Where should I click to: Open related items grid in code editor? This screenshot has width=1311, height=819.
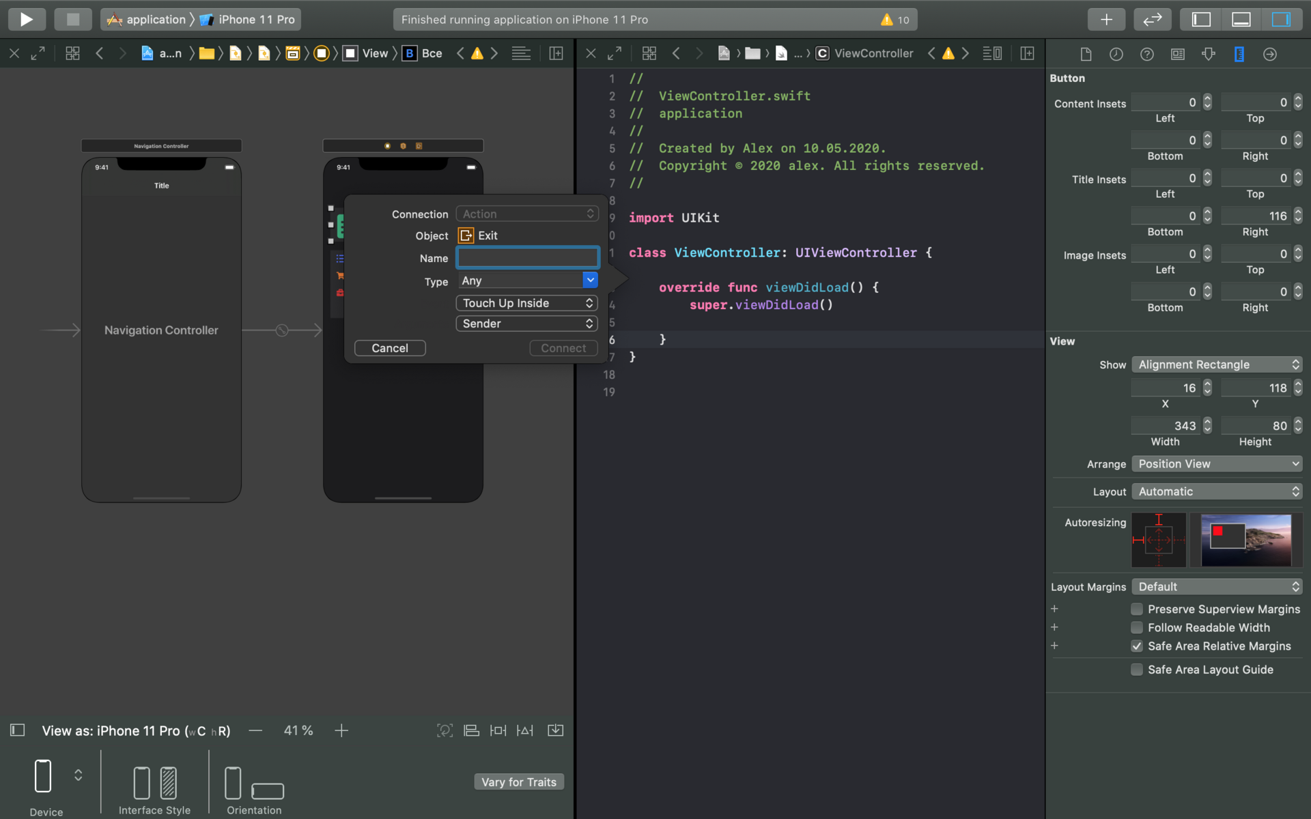(649, 53)
